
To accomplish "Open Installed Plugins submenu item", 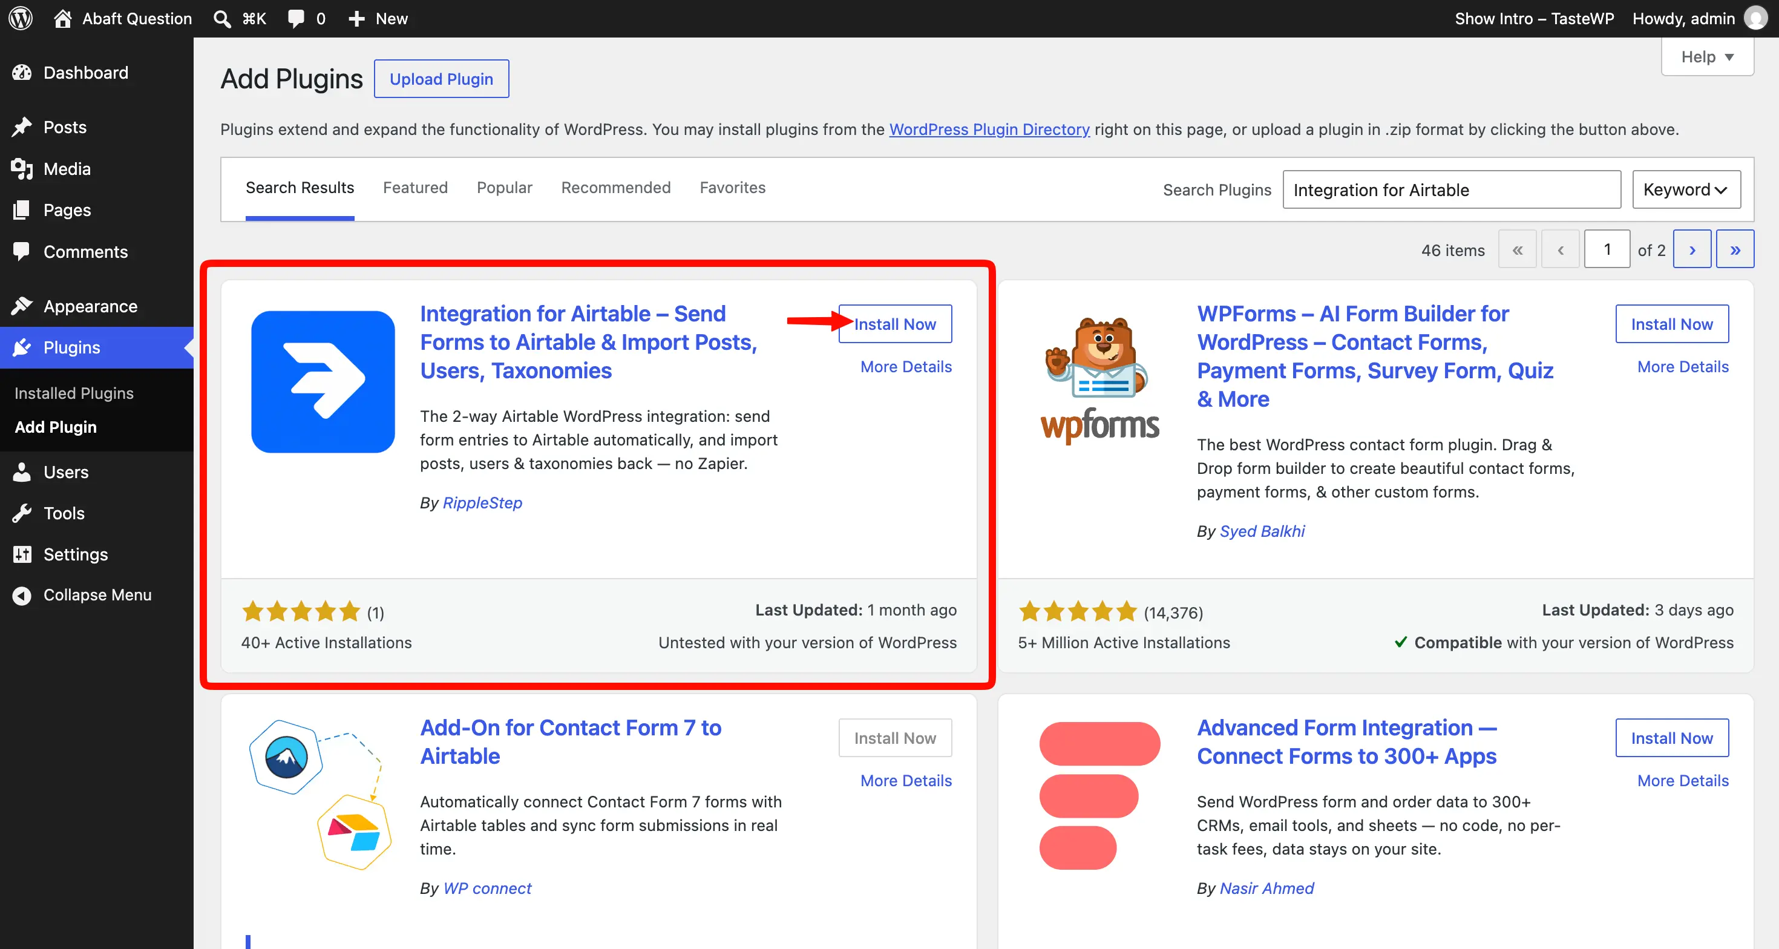I will 74,393.
